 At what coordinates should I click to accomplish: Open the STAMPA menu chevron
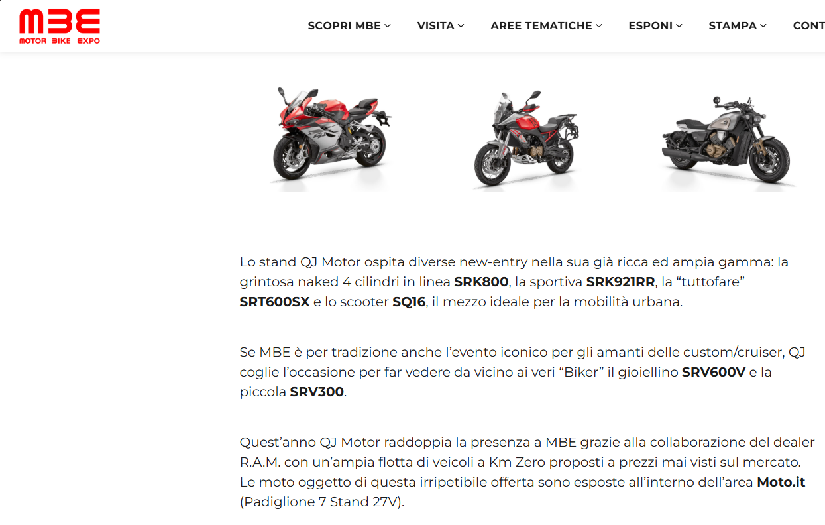coord(763,26)
